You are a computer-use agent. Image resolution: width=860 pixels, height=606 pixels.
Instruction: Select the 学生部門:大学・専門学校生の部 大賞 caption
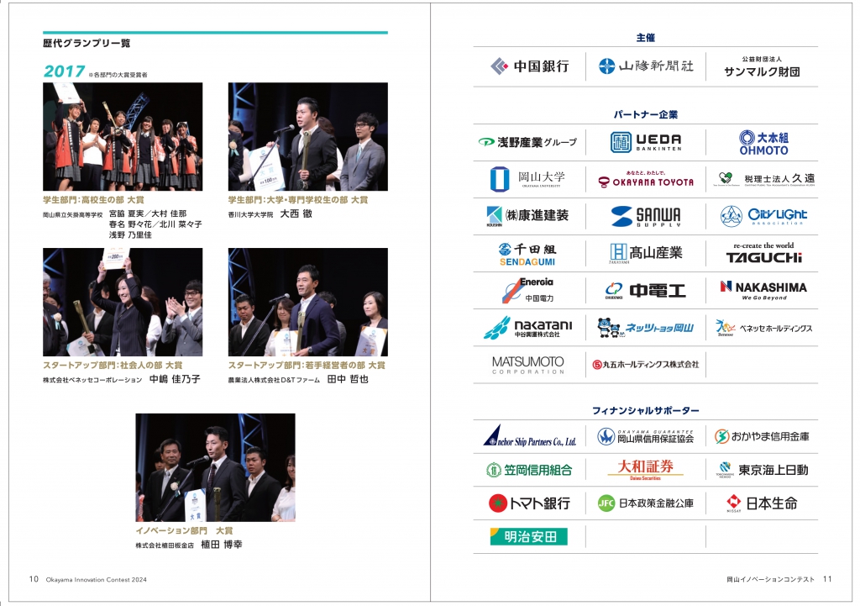click(298, 200)
